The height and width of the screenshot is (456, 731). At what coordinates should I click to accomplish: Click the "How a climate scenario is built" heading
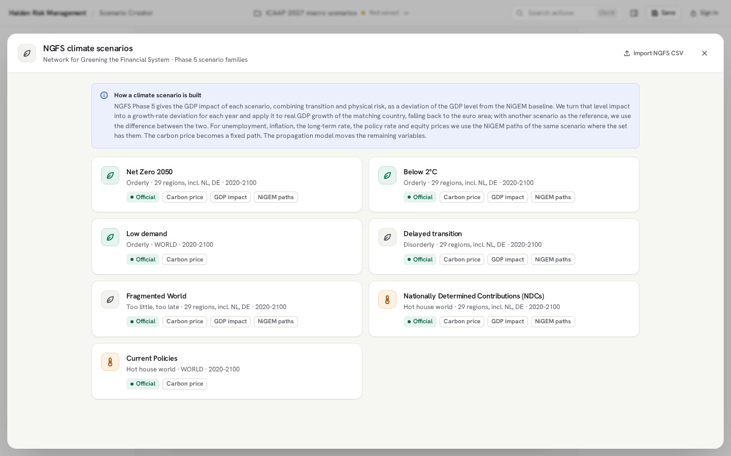click(x=158, y=95)
